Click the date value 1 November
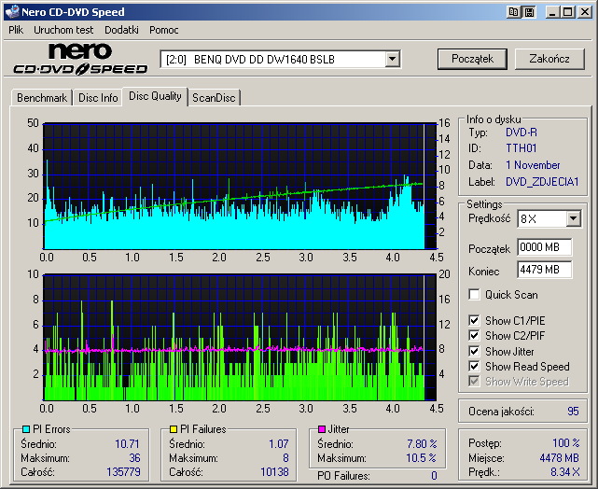Screen dimensions: 598x489 pos(533,165)
